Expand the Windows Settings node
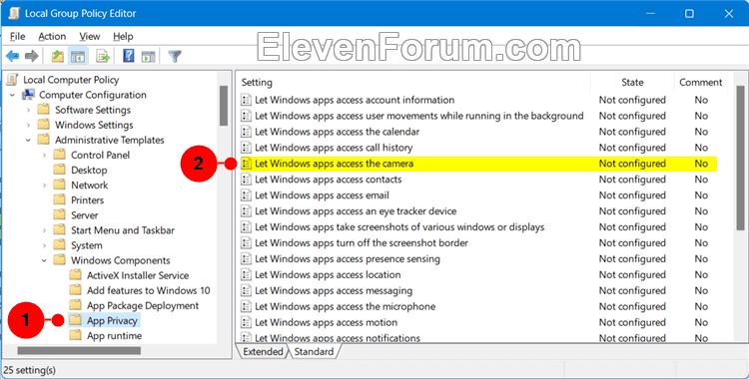Screen dimensions: 749x379 coord(28,125)
